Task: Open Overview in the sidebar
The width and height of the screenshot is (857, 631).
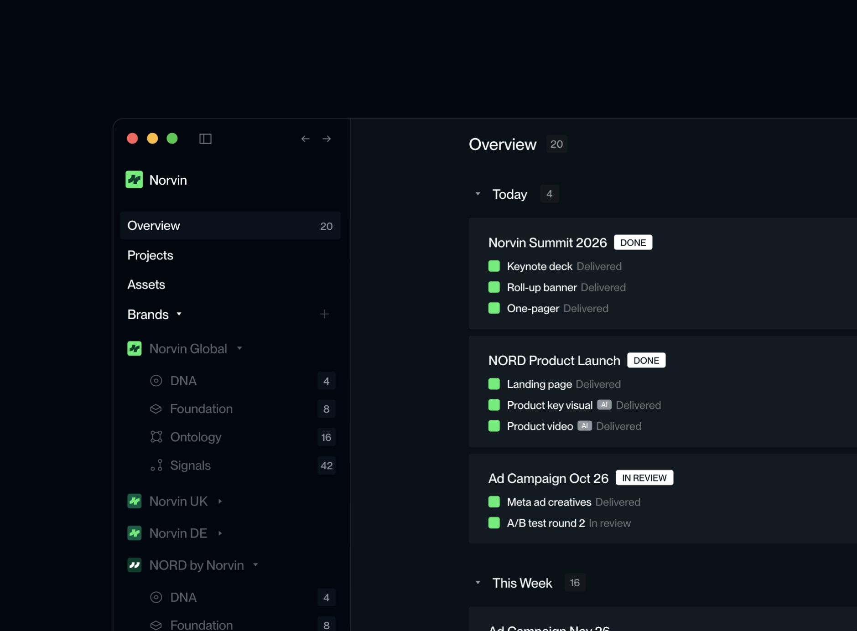Action: pyautogui.click(x=230, y=225)
